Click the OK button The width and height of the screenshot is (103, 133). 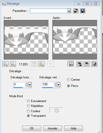[32, 128]
